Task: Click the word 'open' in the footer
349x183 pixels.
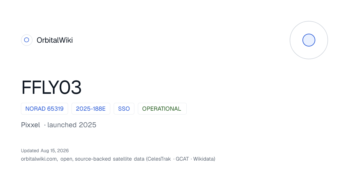Action: [66, 159]
